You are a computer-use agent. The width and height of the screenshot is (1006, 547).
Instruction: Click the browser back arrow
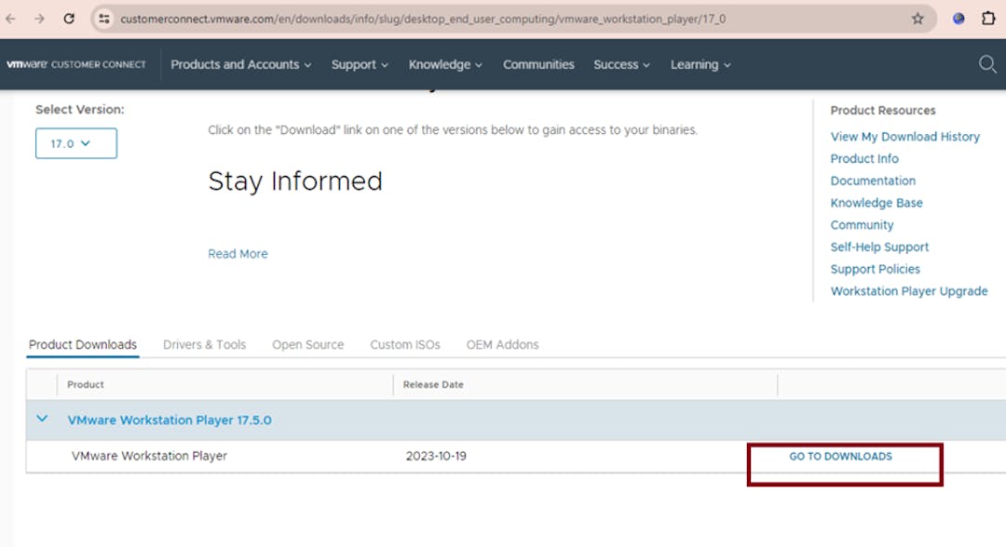(11, 19)
